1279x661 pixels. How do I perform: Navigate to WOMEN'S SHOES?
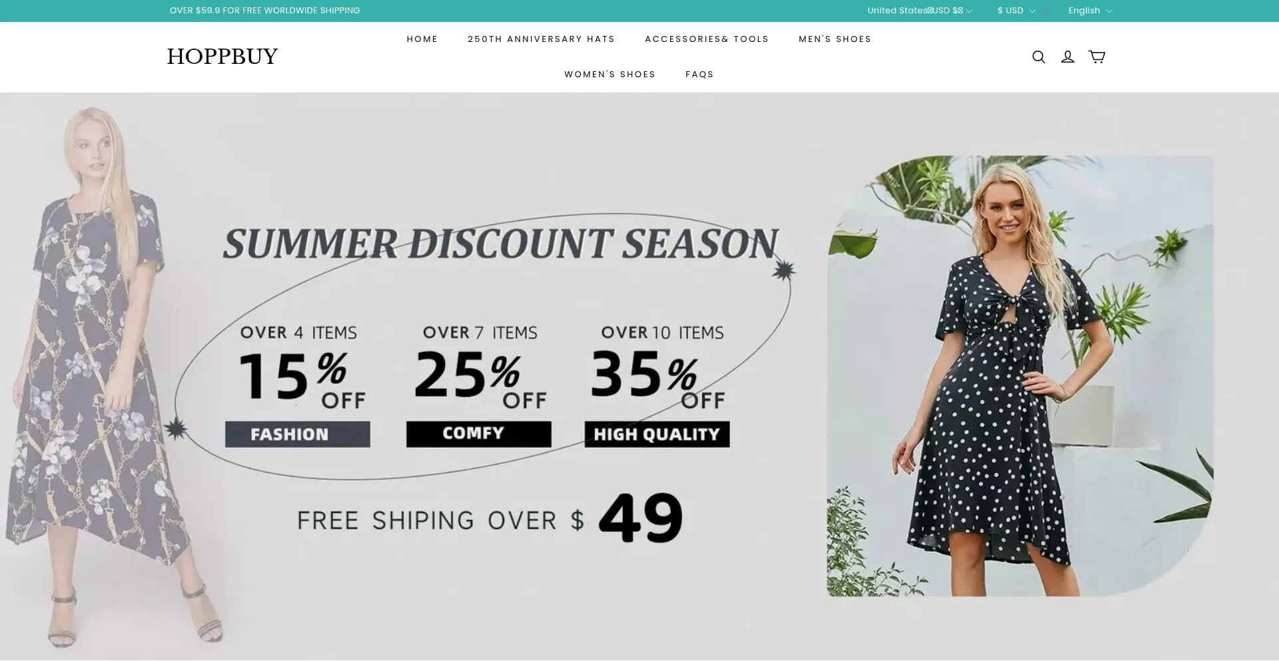[x=610, y=75]
